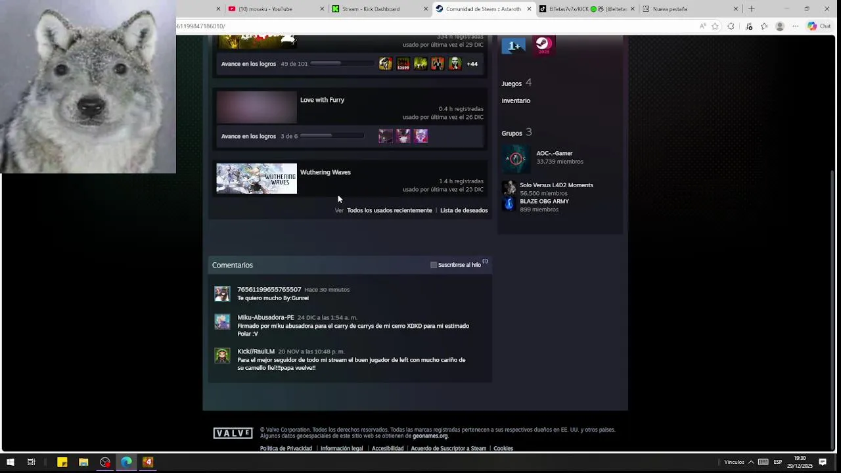Viewport: 841px width, 473px height.
Task: Add page to favorites star icon
Action: (x=715, y=26)
